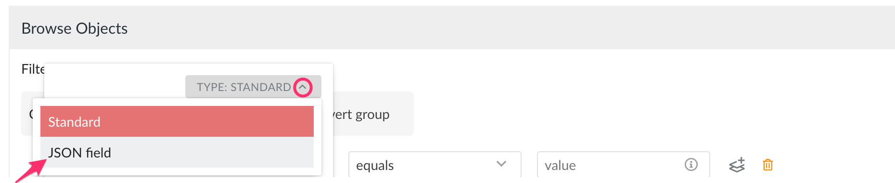
Task: Click the red Standard row in the type list
Action: (177, 121)
